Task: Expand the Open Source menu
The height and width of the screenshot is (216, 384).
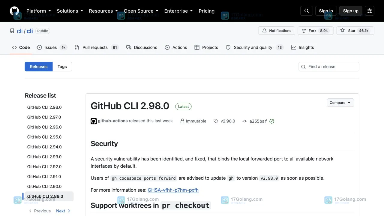Action: [141, 11]
